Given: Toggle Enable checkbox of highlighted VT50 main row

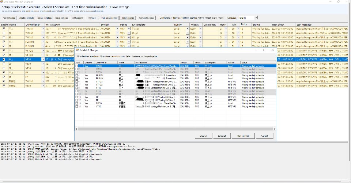Looking at the screenshot, I should tap(4, 60).
